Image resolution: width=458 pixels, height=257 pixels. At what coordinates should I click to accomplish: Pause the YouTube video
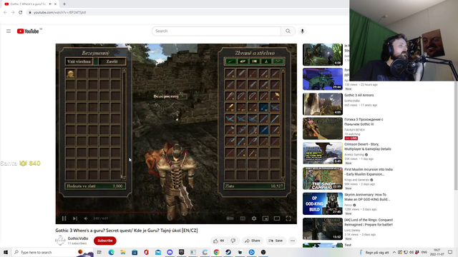[x=64, y=218]
